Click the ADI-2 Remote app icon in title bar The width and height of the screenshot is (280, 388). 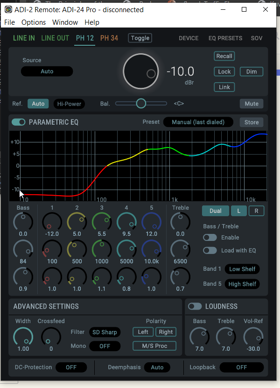(x=8, y=10)
